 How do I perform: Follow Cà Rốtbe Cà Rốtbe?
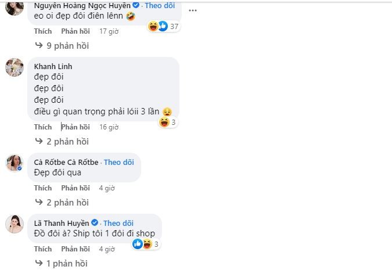pyautogui.click(x=120, y=162)
